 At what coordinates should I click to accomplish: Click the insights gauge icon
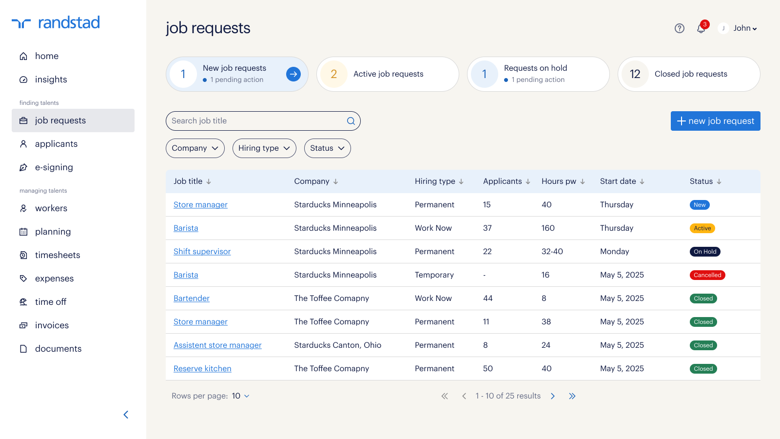[23, 80]
